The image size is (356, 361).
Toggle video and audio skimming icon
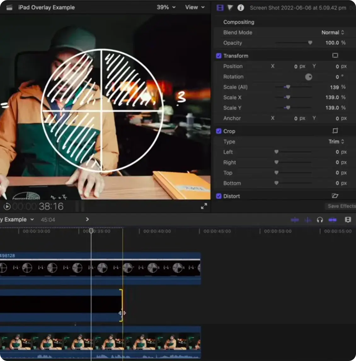point(295,220)
